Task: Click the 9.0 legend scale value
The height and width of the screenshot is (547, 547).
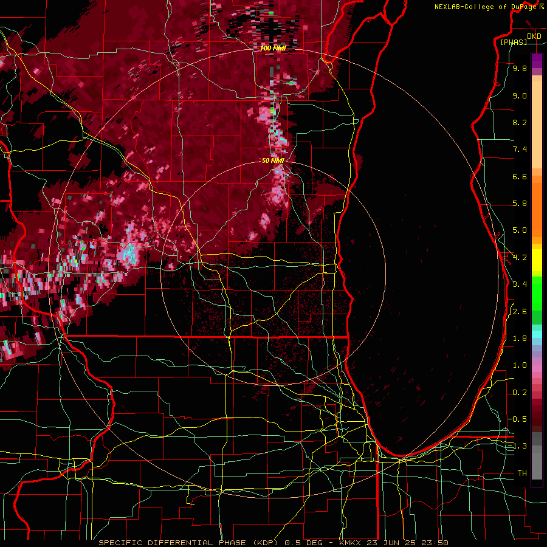Action: pyautogui.click(x=520, y=95)
